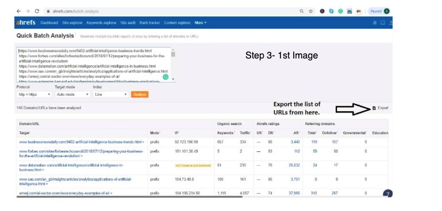Click the orange Analyse button

(140, 95)
